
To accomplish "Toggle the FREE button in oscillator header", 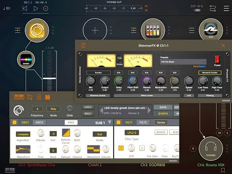I will point(71,122).
